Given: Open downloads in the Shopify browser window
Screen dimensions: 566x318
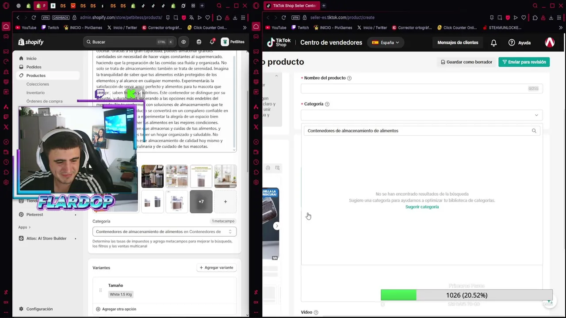Looking at the screenshot, I should pyautogui.click(x=235, y=18).
